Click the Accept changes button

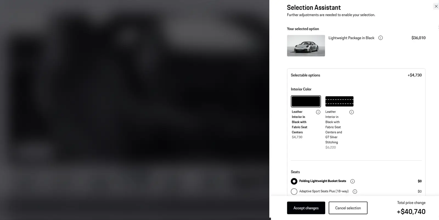(306, 208)
